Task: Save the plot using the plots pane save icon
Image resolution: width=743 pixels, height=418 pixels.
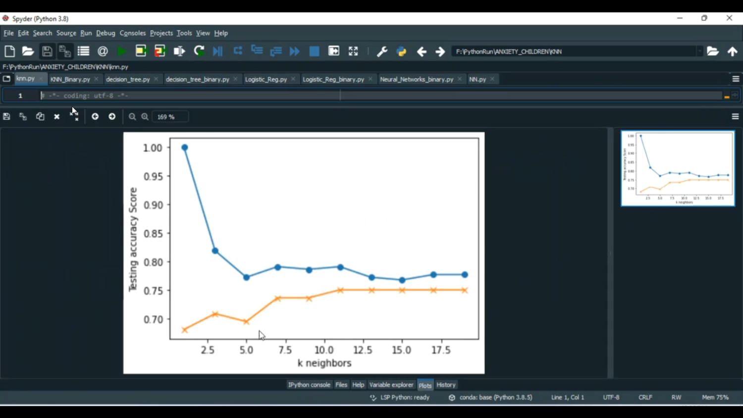Action: click(x=6, y=117)
